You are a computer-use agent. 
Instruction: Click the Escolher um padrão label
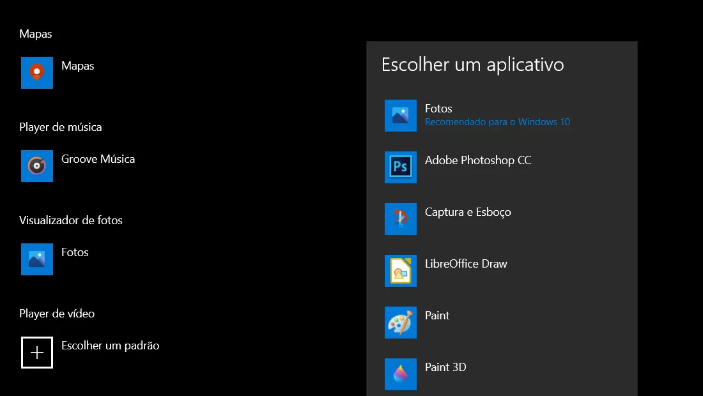(111, 346)
